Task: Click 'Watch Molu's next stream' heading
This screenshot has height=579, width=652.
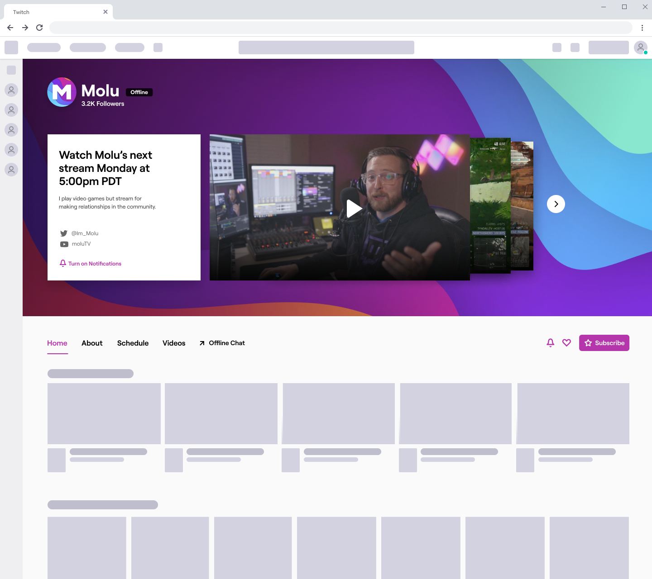Action: coord(105,168)
